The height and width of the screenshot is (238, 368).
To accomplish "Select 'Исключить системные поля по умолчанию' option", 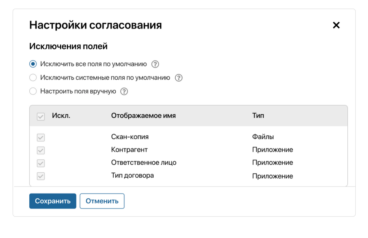I will tap(33, 78).
